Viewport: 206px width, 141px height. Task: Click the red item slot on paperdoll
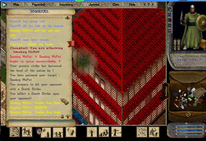pos(170,20)
